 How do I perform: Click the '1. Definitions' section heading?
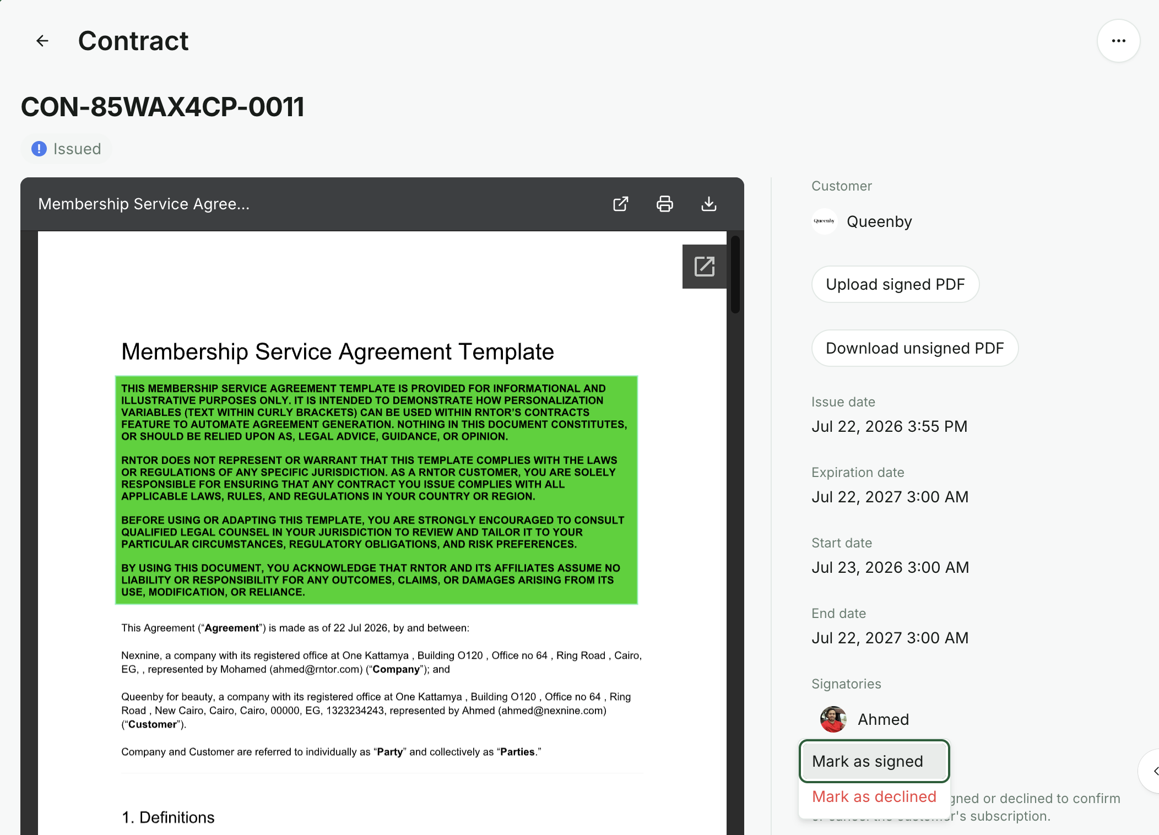pyautogui.click(x=168, y=817)
